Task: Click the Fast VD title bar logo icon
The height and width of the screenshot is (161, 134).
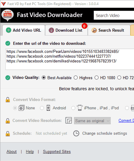Action: [x=4, y=4]
